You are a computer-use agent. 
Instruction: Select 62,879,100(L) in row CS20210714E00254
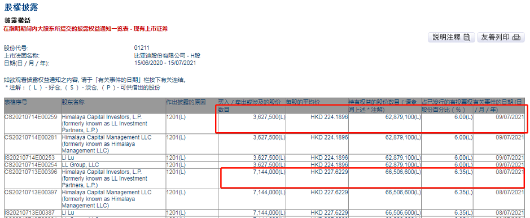(404, 164)
